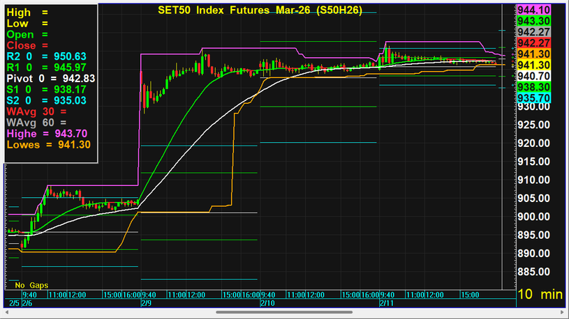Click the 2/11 date marker on time axis
The height and width of the screenshot is (319, 569).
386,304
